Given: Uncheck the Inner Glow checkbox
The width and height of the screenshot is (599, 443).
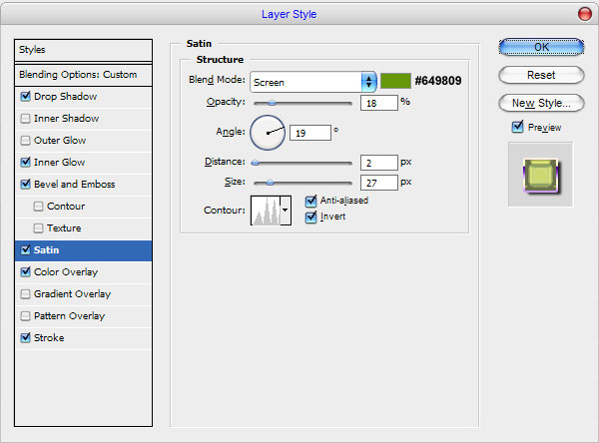Looking at the screenshot, I should pyautogui.click(x=26, y=162).
